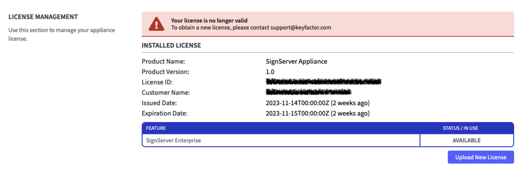
Task: Click the 'Issued Date:' label
Action: point(159,103)
